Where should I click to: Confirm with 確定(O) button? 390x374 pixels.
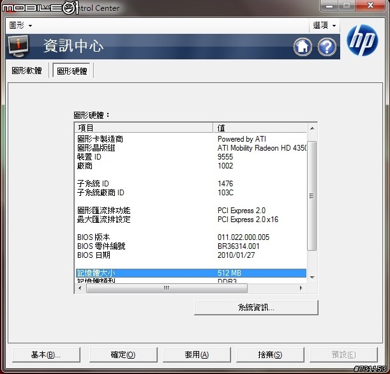[123, 355]
